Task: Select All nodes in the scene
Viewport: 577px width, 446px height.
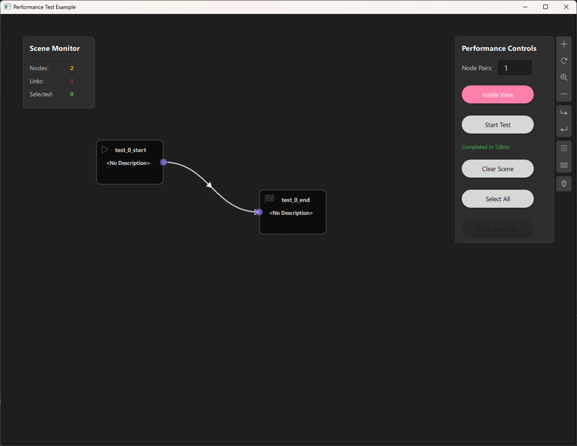Action: pos(497,199)
